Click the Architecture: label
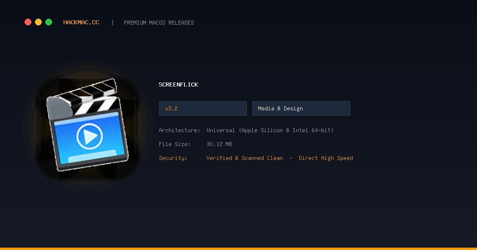The image size is (477, 250). [180, 130]
